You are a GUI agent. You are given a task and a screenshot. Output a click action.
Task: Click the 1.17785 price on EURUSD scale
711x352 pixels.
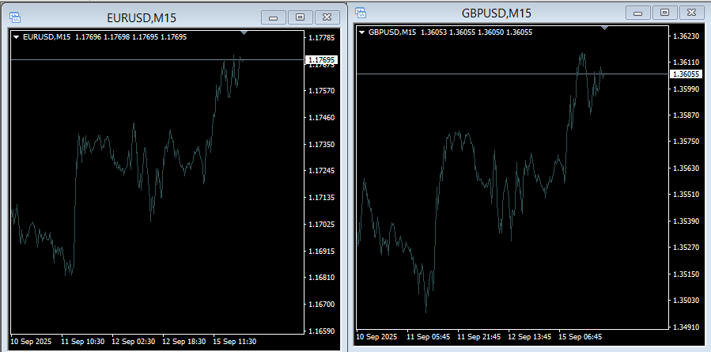click(x=321, y=37)
